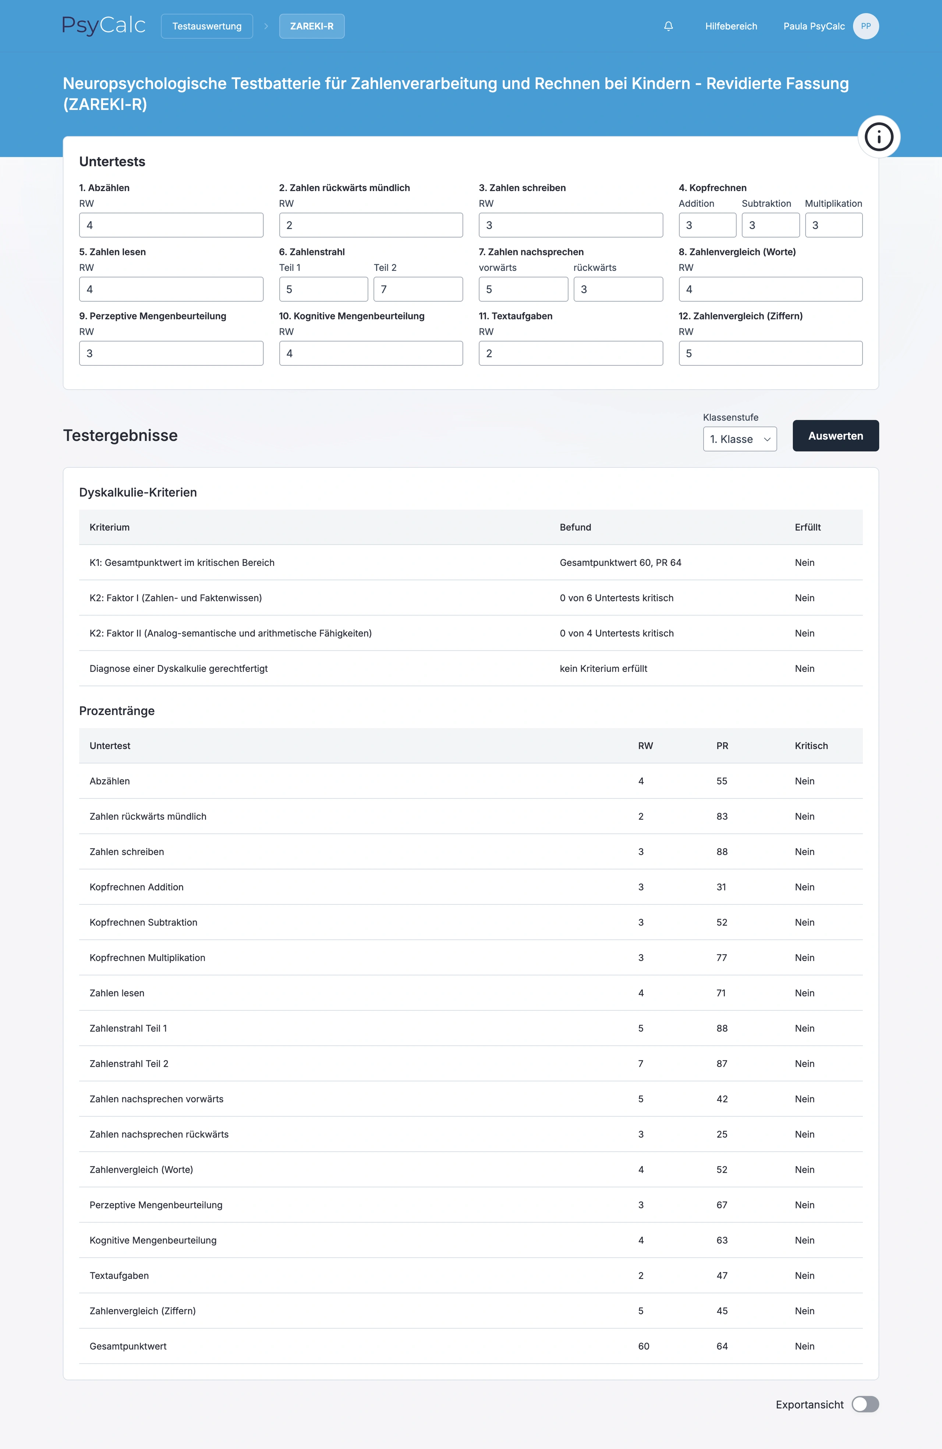Open the info circle icon

(879, 137)
